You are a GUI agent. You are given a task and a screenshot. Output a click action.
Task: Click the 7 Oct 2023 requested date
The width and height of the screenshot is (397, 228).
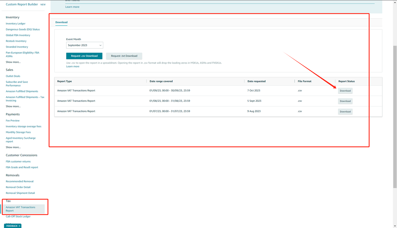pyautogui.click(x=254, y=90)
